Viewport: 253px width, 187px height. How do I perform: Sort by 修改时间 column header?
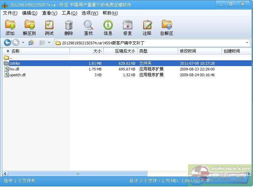[188, 51]
